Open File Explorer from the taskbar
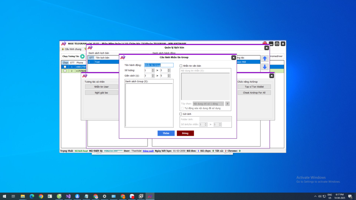Viewport: 356px width, 200px height. coord(23,196)
